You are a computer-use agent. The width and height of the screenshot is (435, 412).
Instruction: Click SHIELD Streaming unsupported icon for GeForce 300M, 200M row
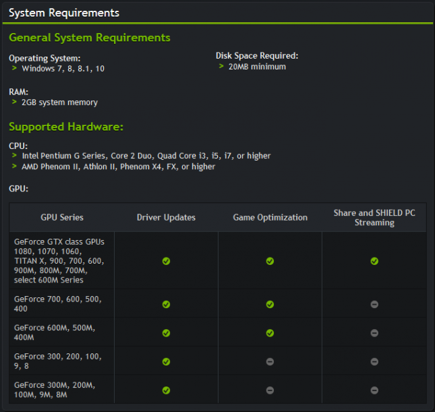pyautogui.click(x=374, y=390)
